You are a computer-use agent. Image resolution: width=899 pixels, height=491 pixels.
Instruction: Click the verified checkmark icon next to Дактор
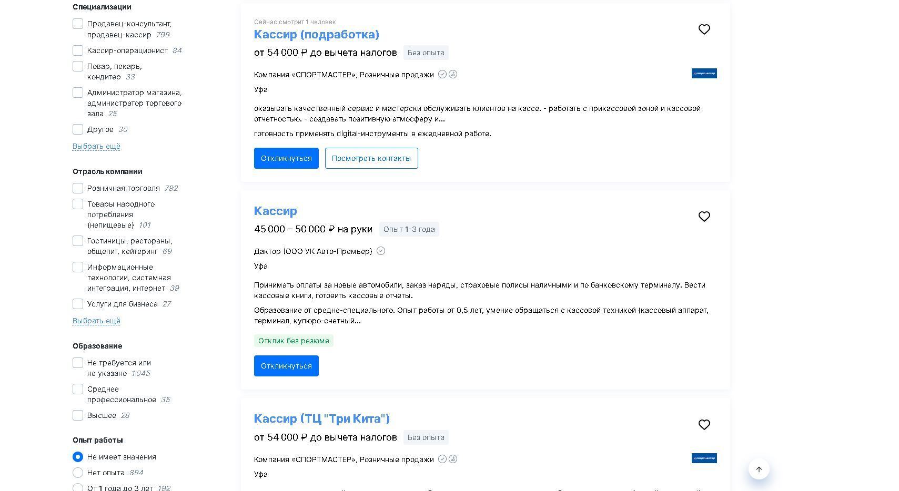point(381,251)
